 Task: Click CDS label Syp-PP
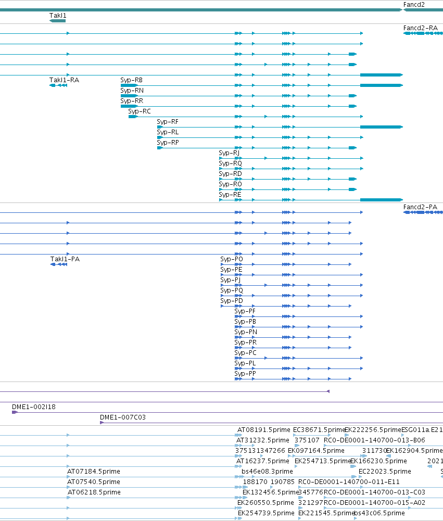[x=245, y=374]
